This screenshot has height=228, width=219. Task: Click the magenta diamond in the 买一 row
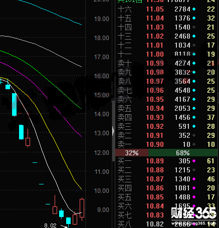pyautogui.click(x=194, y=161)
